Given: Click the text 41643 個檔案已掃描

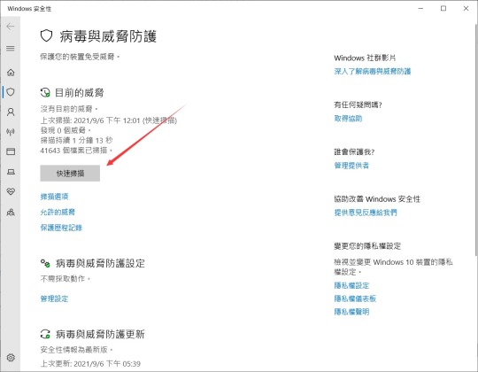Looking at the screenshot, I should coord(76,151).
